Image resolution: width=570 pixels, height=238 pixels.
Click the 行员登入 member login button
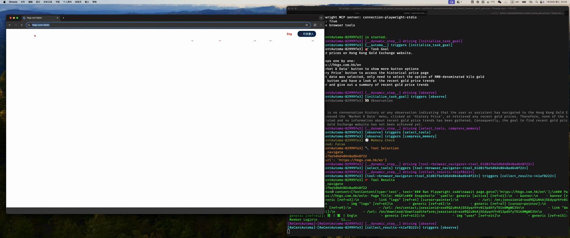(306, 34)
